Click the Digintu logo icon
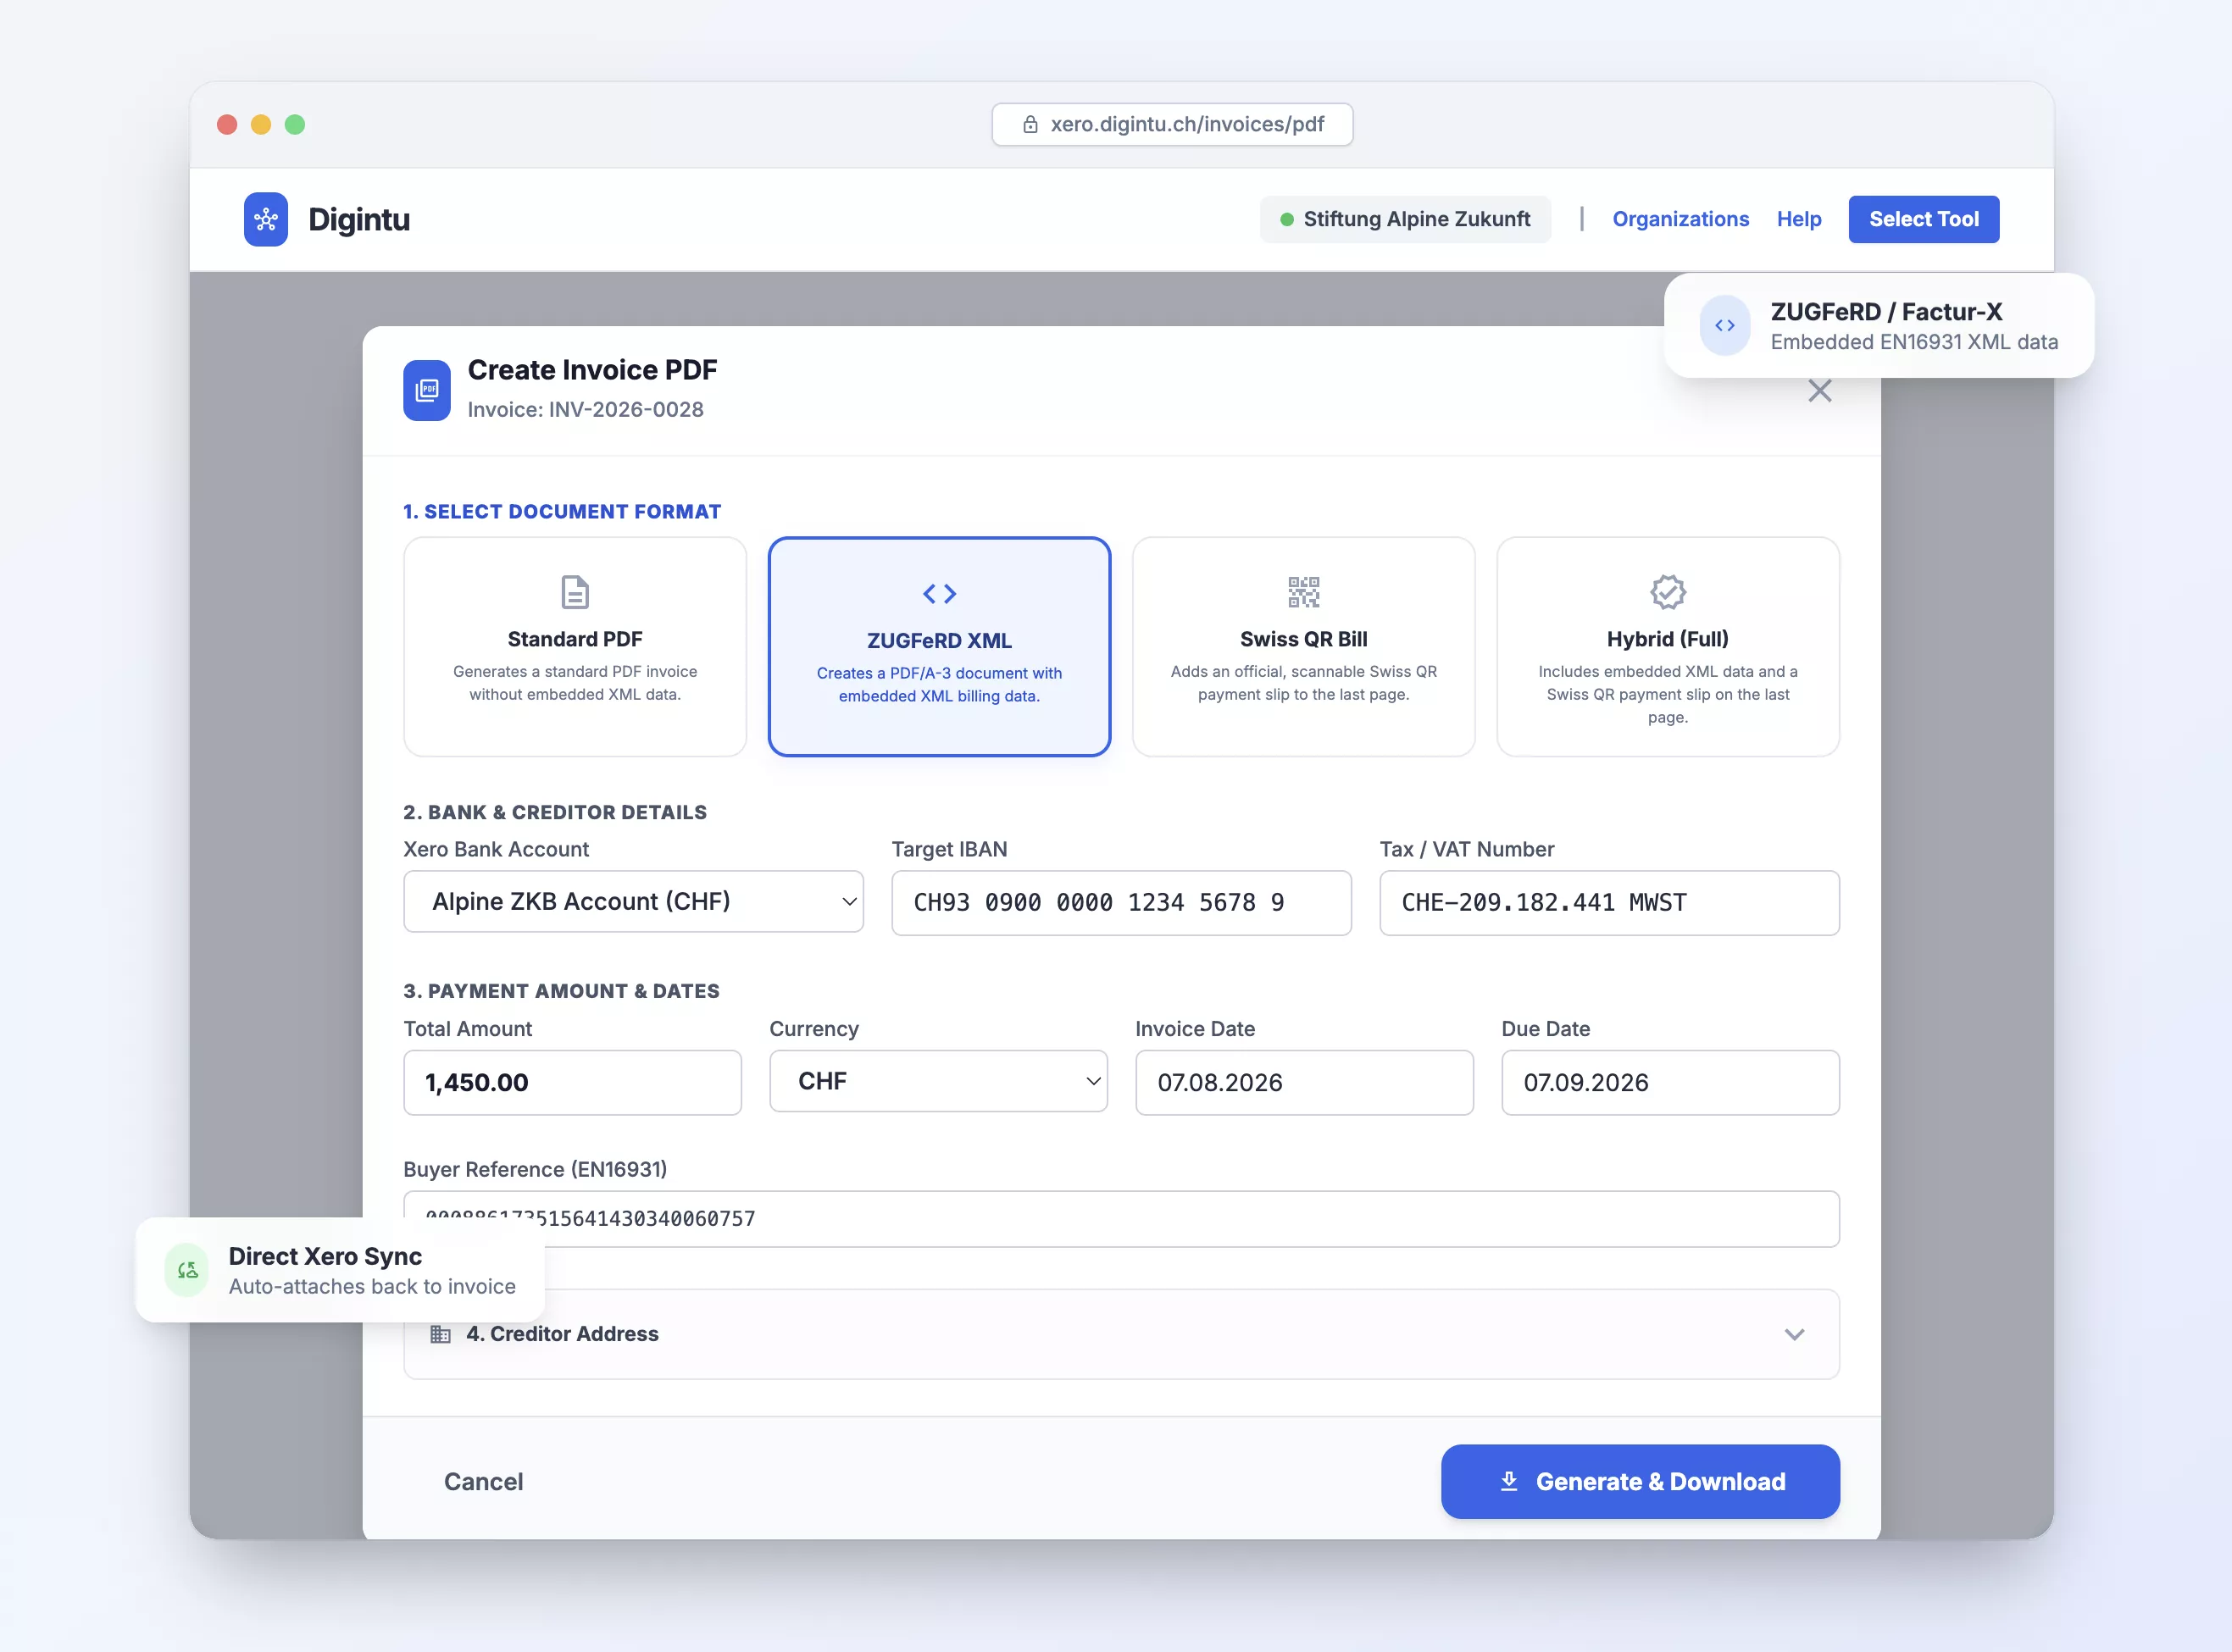2232x1652 pixels. tap(266, 219)
